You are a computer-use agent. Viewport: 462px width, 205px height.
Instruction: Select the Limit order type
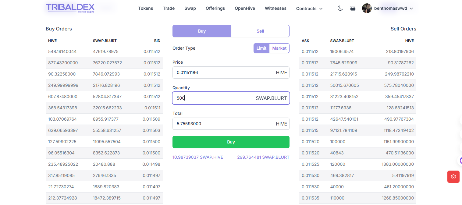261,48
